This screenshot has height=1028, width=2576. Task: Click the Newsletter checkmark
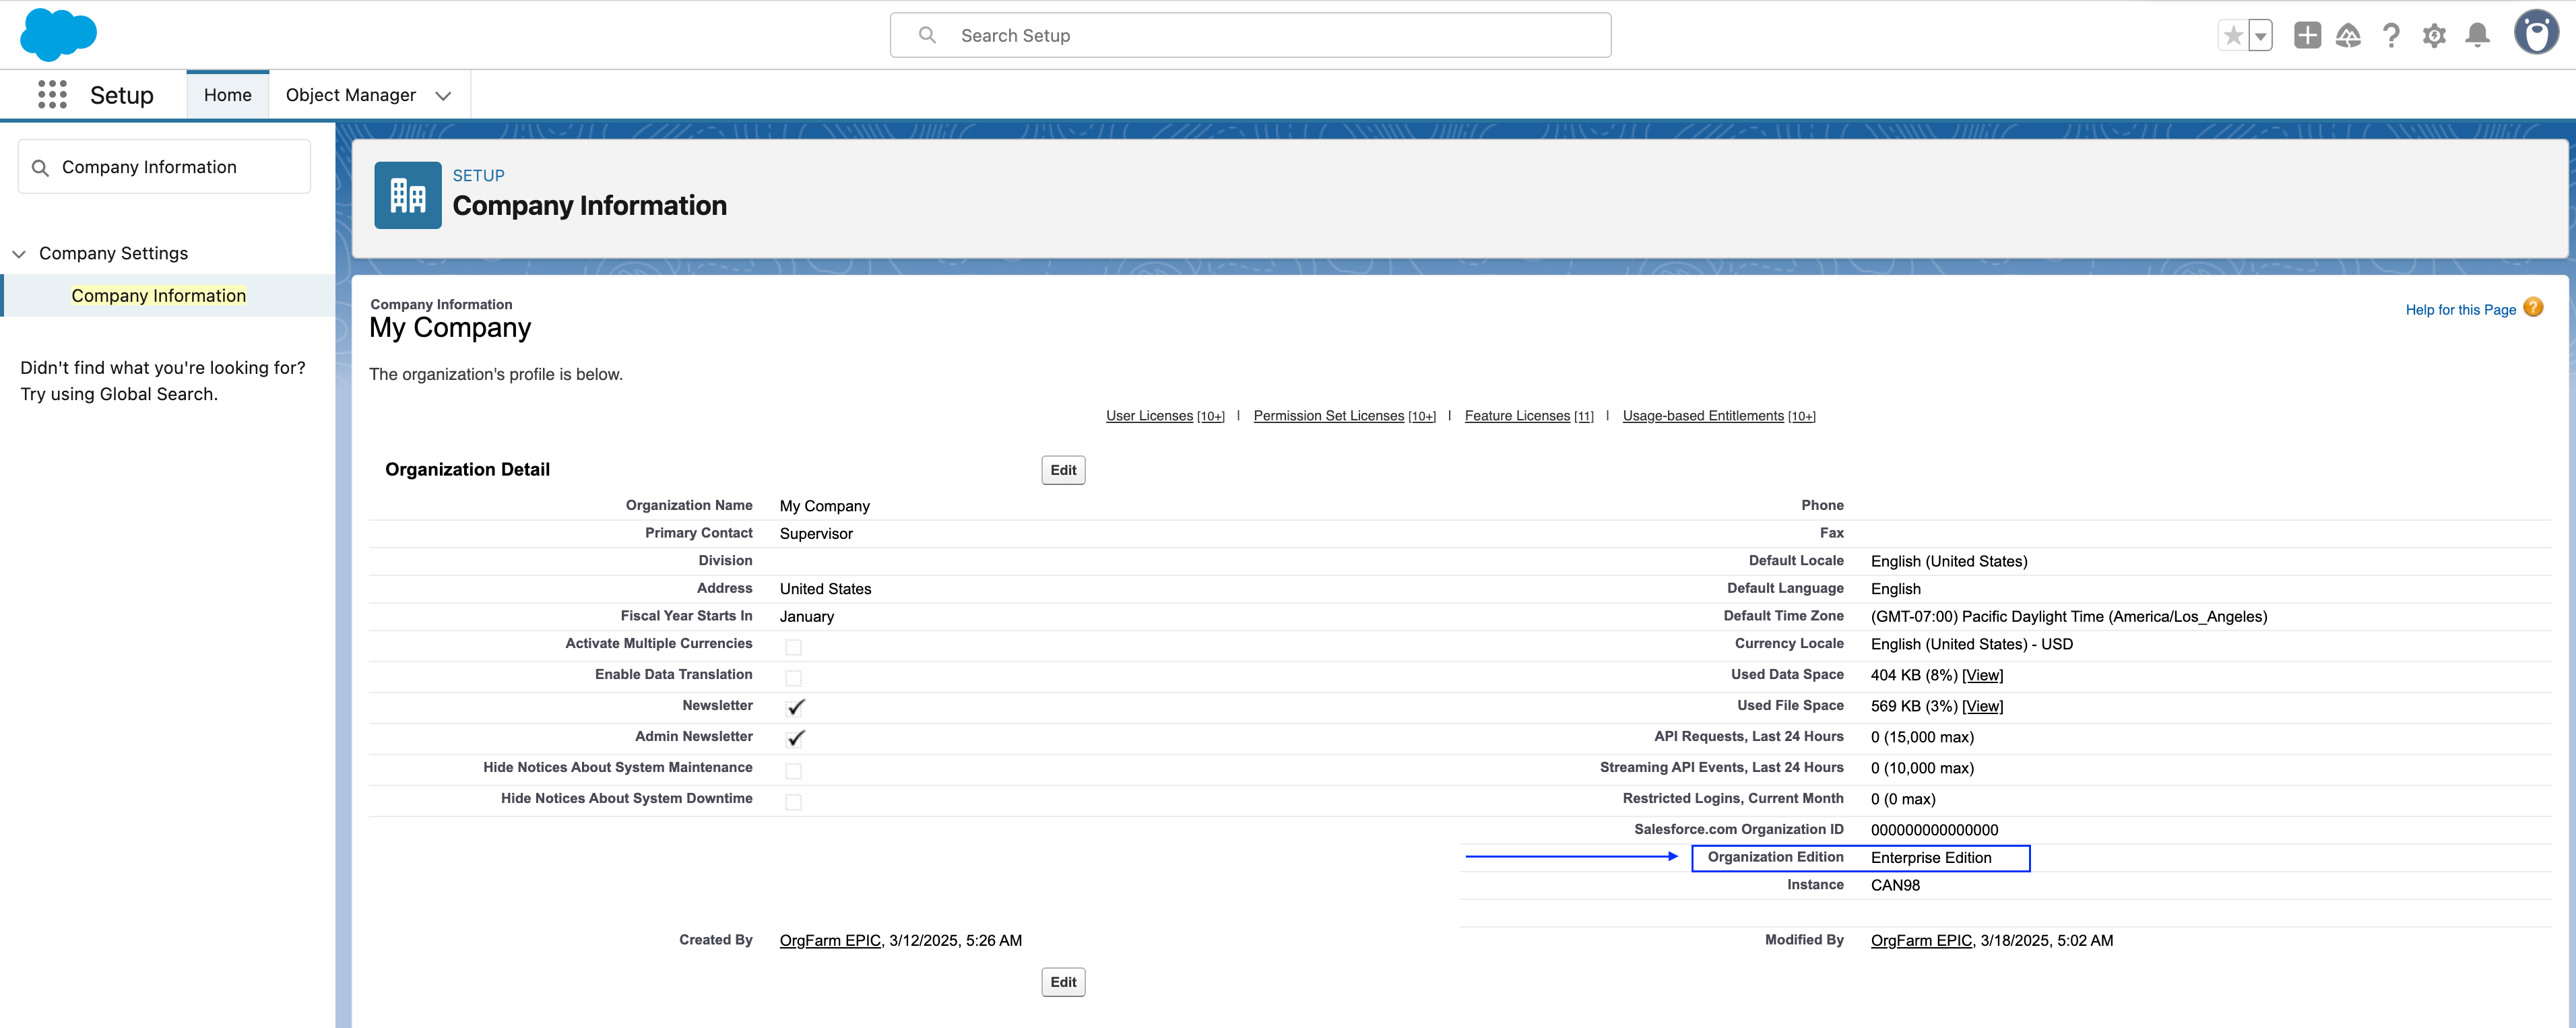[795, 707]
